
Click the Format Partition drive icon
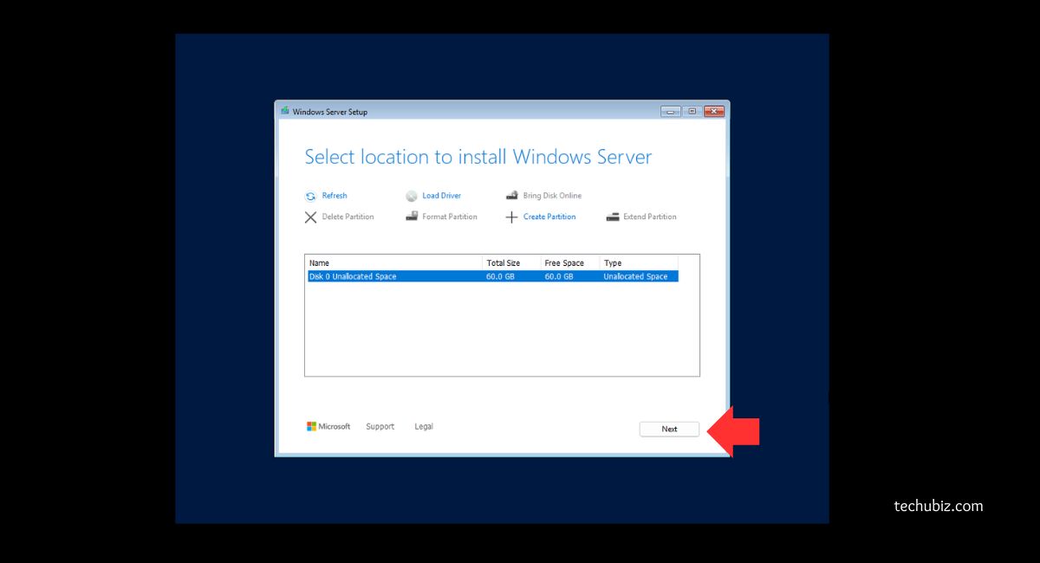(x=412, y=217)
